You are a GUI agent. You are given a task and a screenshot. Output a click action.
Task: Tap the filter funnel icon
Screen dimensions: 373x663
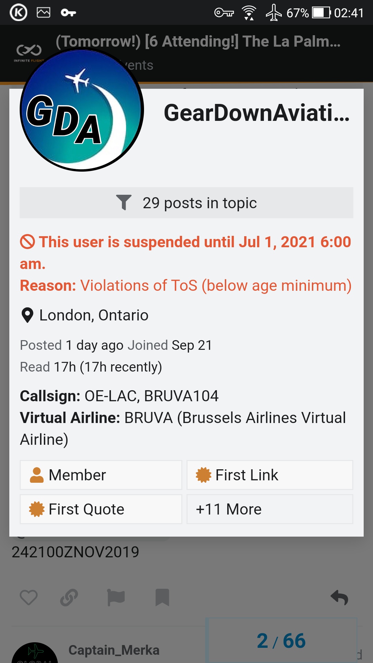124,203
